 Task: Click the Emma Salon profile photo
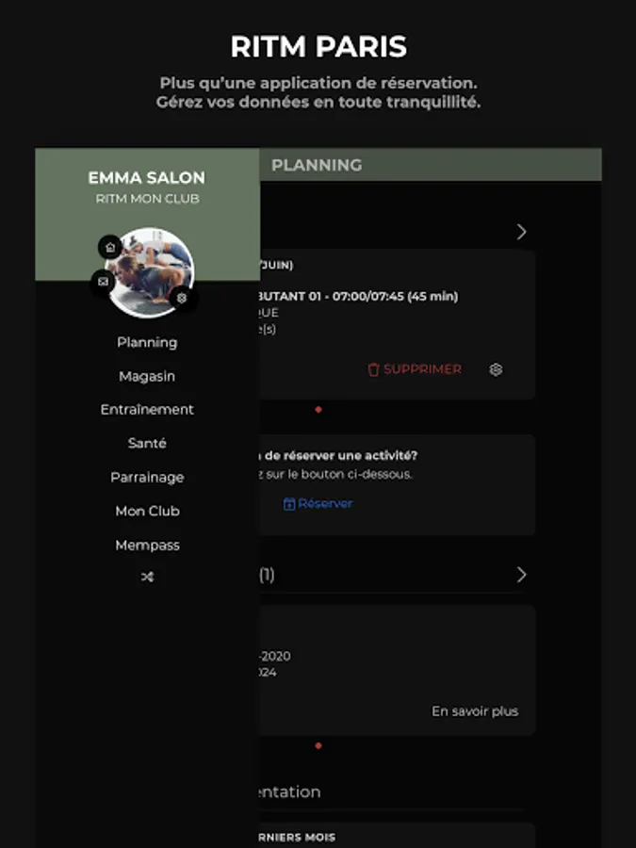pyautogui.click(x=150, y=272)
